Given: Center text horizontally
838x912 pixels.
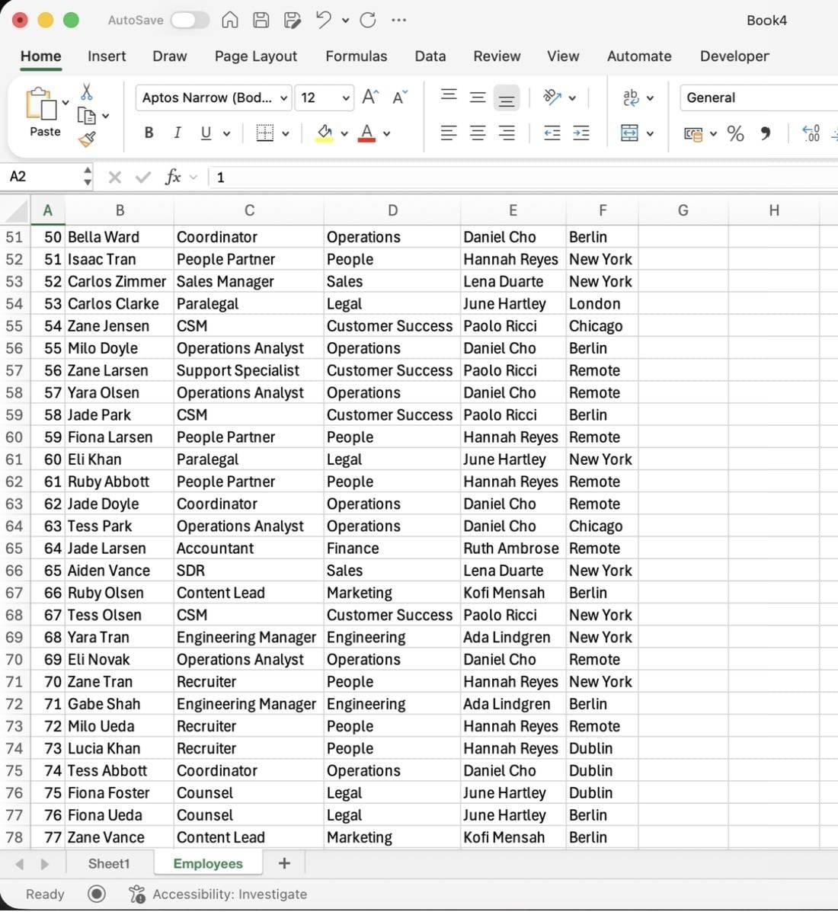Looking at the screenshot, I should point(478,133).
